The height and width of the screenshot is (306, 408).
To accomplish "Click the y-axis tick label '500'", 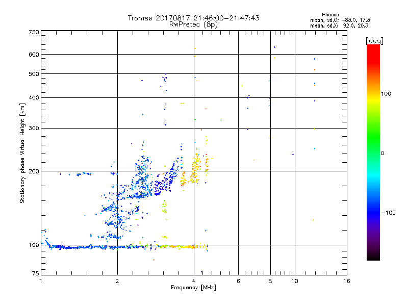I will 34,74.
